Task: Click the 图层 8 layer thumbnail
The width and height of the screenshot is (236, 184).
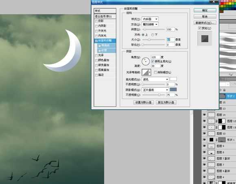Action: pyautogui.click(x=211, y=152)
